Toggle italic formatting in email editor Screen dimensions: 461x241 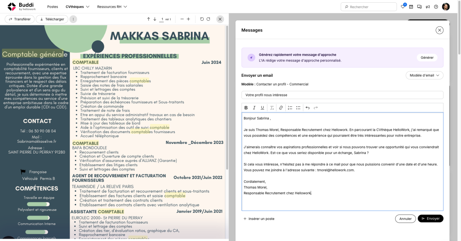coord(254,108)
